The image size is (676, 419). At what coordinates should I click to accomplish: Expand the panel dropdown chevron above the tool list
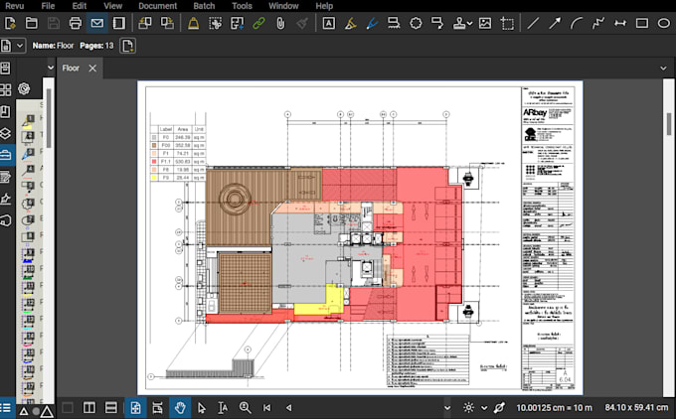click(51, 68)
